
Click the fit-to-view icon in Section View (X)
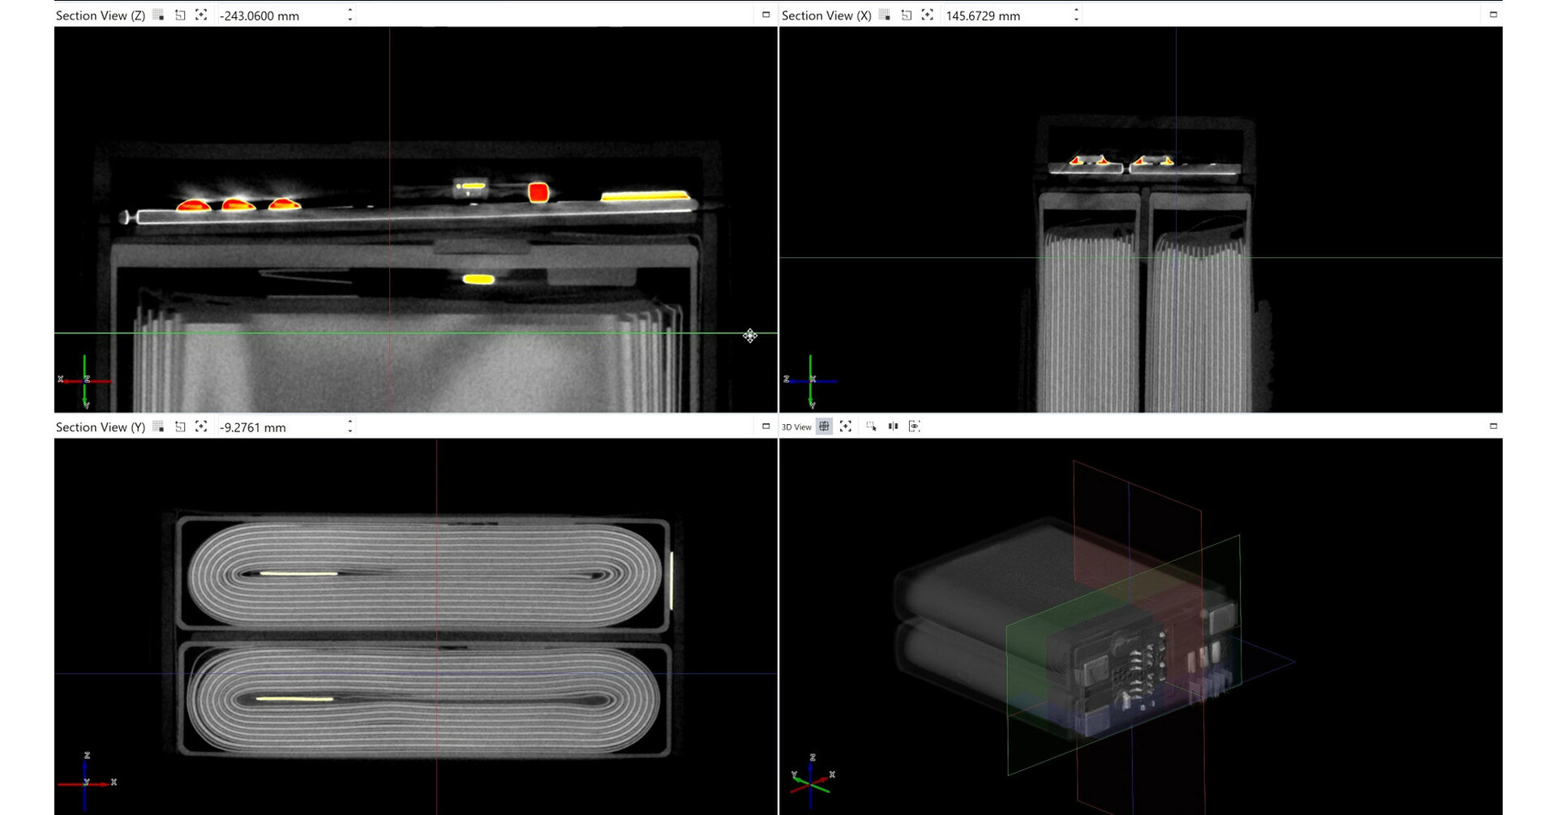tap(927, 15)
